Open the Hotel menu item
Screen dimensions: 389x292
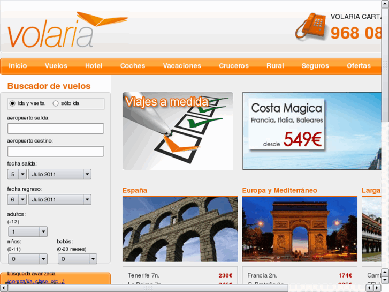click(x=94, y=66)
